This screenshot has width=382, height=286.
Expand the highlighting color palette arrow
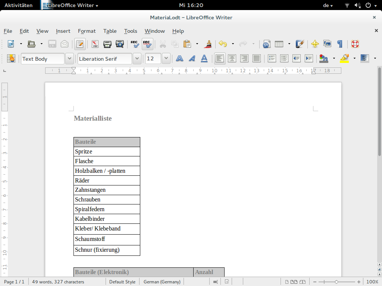pyautogui.click(x=354, y=58)
